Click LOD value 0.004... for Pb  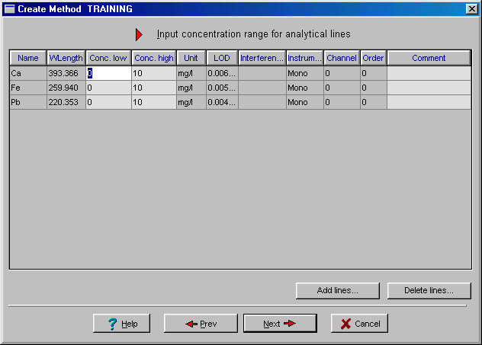point(222,102)
